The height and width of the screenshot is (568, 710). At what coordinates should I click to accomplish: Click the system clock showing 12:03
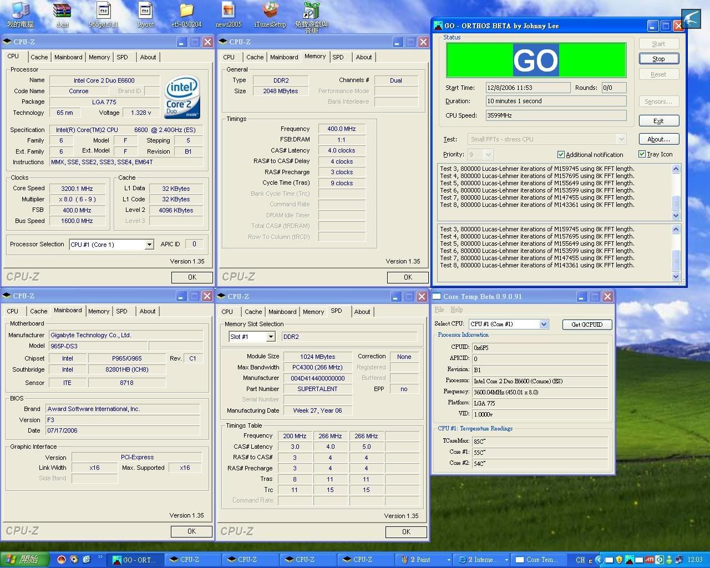click(694, 560)
